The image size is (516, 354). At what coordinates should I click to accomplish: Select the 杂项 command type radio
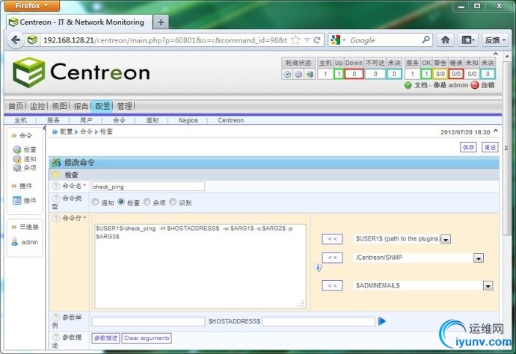[x=147, y=202]
